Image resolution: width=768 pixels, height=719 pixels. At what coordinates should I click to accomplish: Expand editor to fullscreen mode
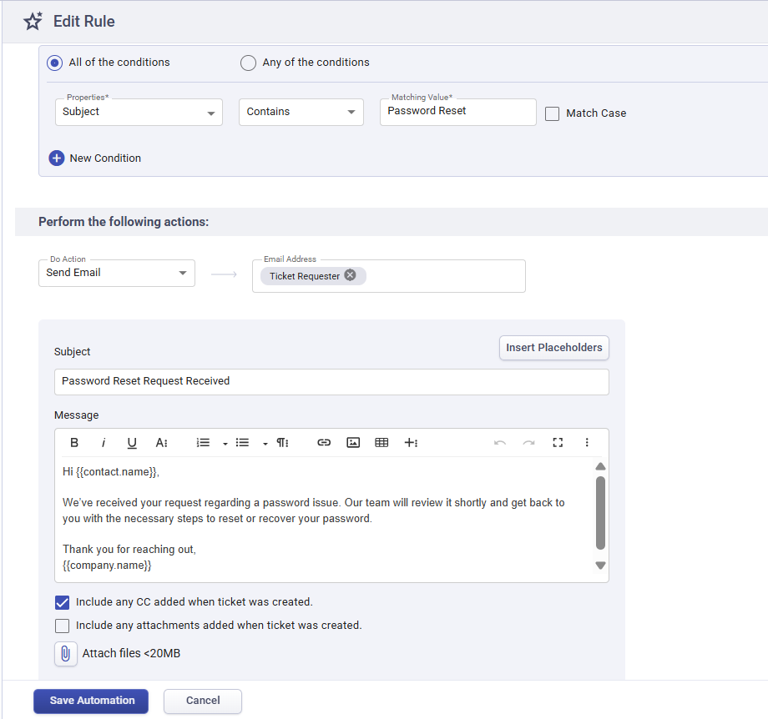pos(558,442)
